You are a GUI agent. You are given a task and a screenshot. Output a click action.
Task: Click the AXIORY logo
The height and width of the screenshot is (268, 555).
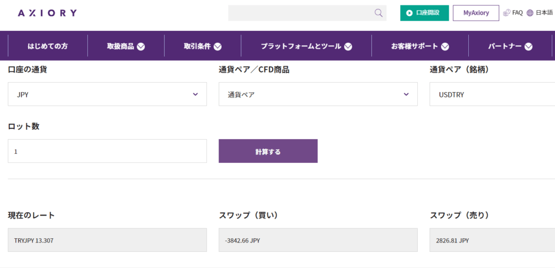pyautogui.click(x=47, y=13)
